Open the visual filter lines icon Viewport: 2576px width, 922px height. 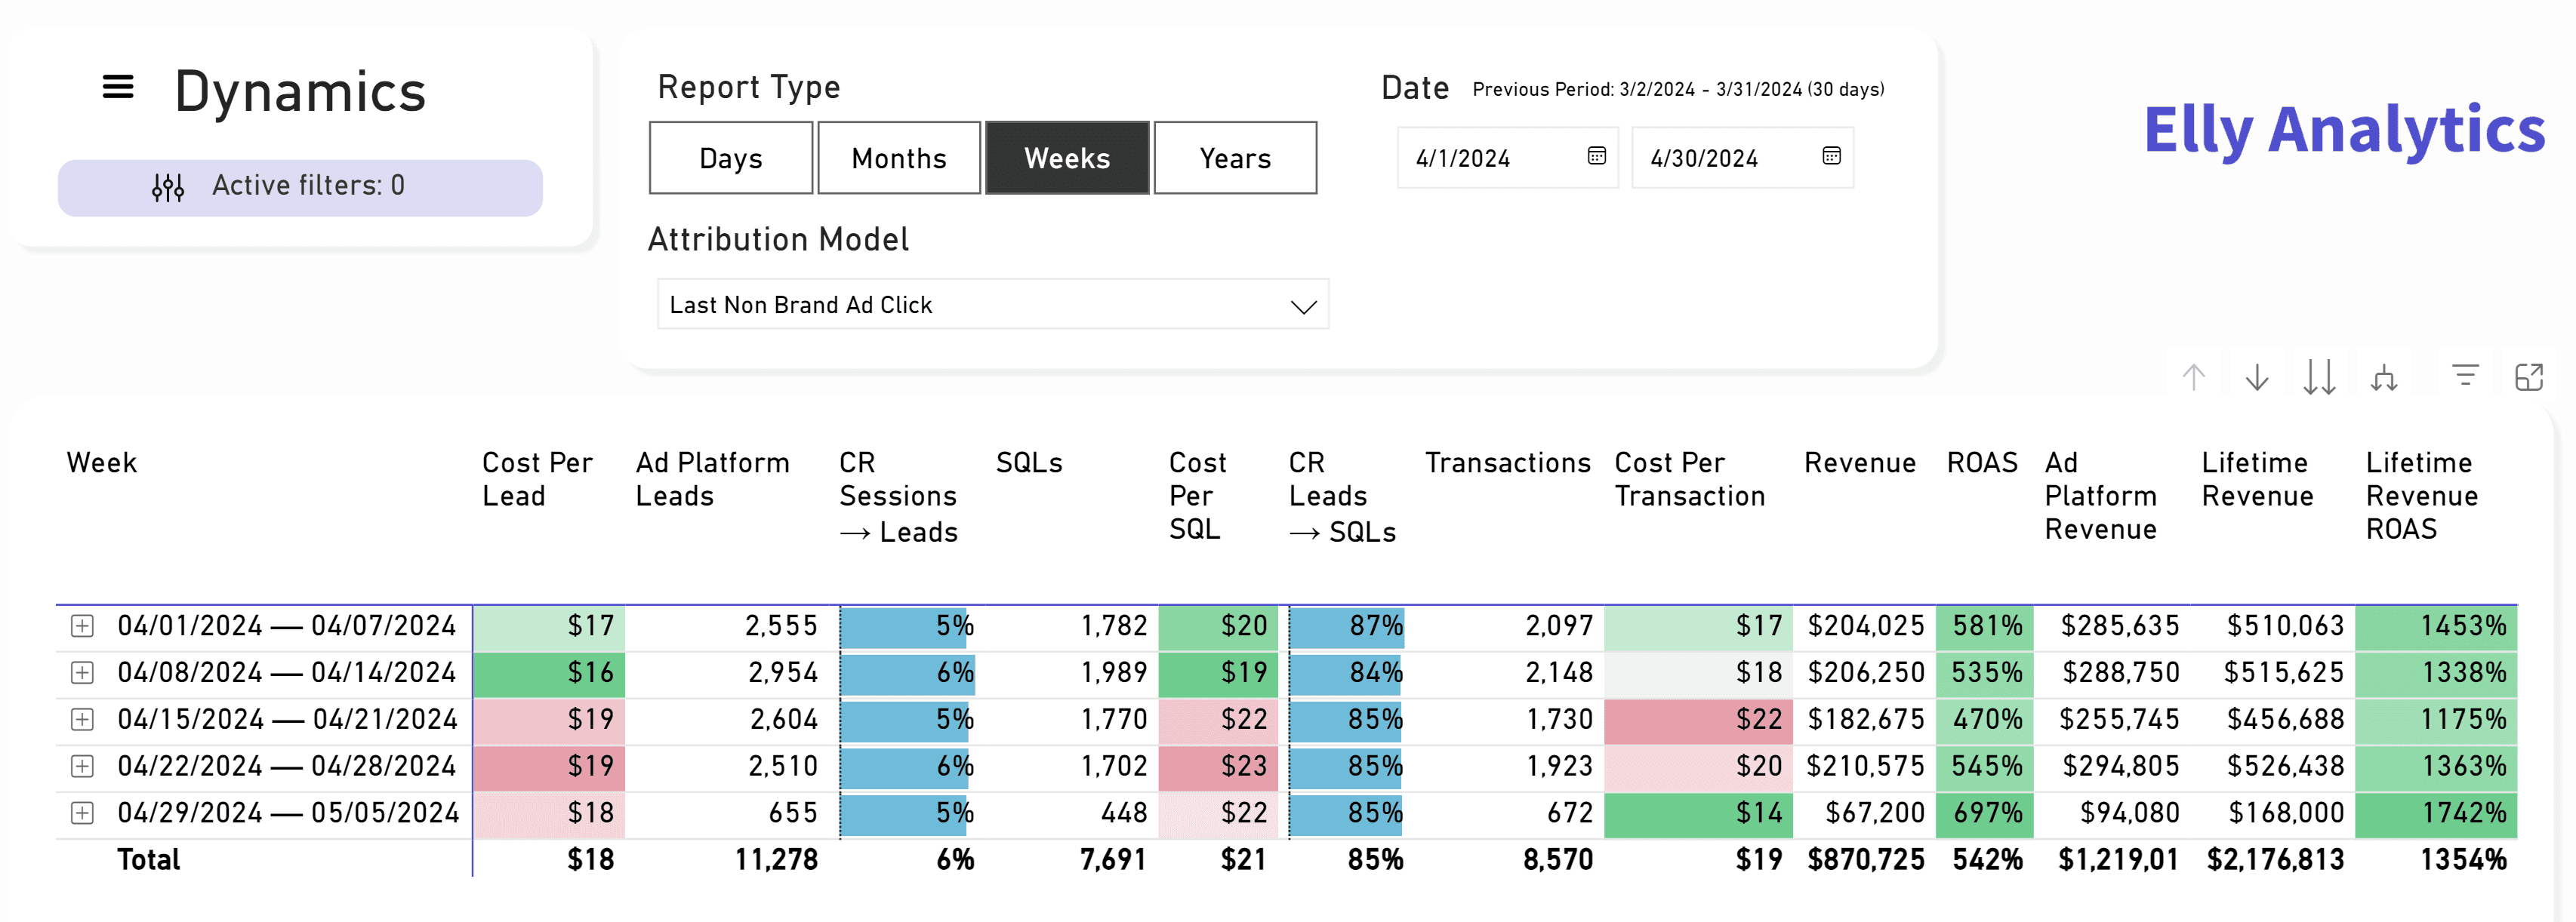coord(2466,374)
